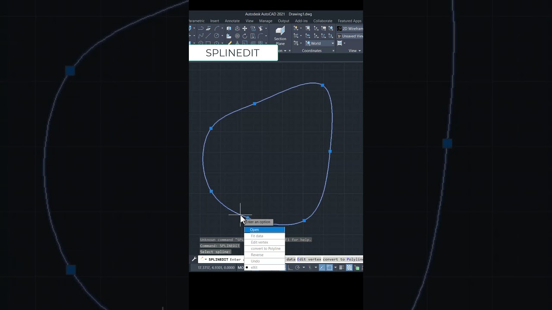Open the Object Snap settings dropdown arrow
The image size is (552, 310).
click(x=336, y=267)
